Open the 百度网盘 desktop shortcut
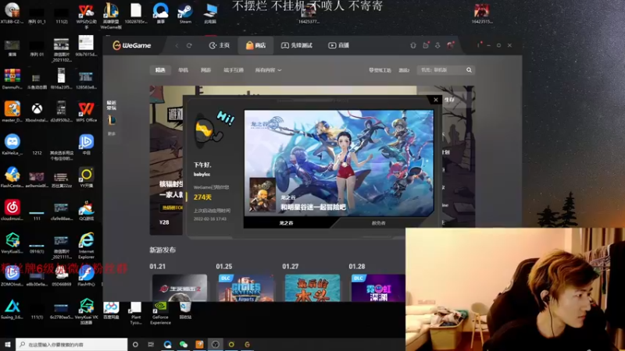 click(x=111, y=310)
